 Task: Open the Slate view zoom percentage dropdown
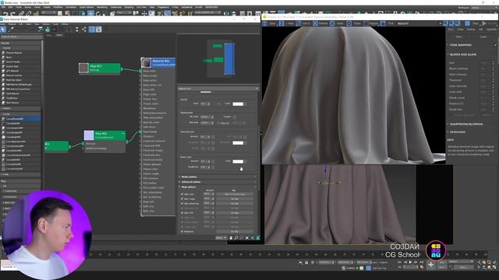[221, 238]
